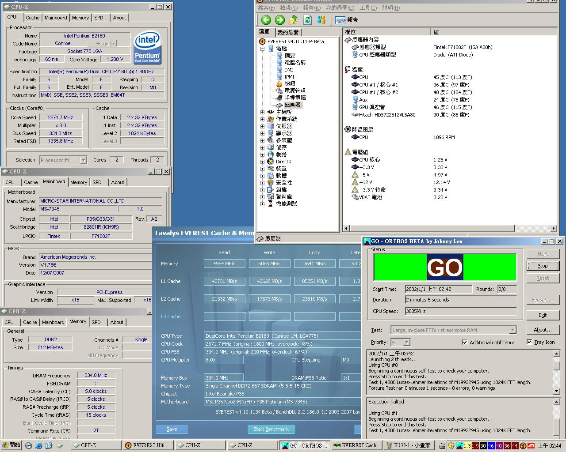The image size is (566, 452).
Task: Click the Start Benchmark button
Action: 271,429
